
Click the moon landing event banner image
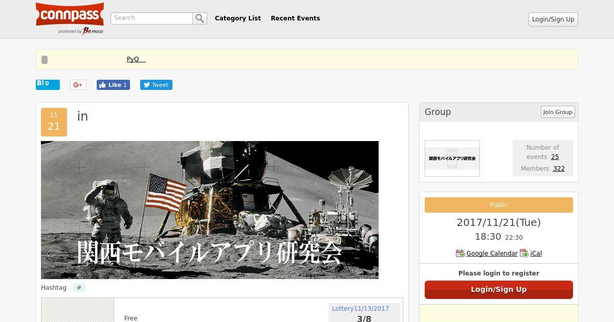[210, 210]
